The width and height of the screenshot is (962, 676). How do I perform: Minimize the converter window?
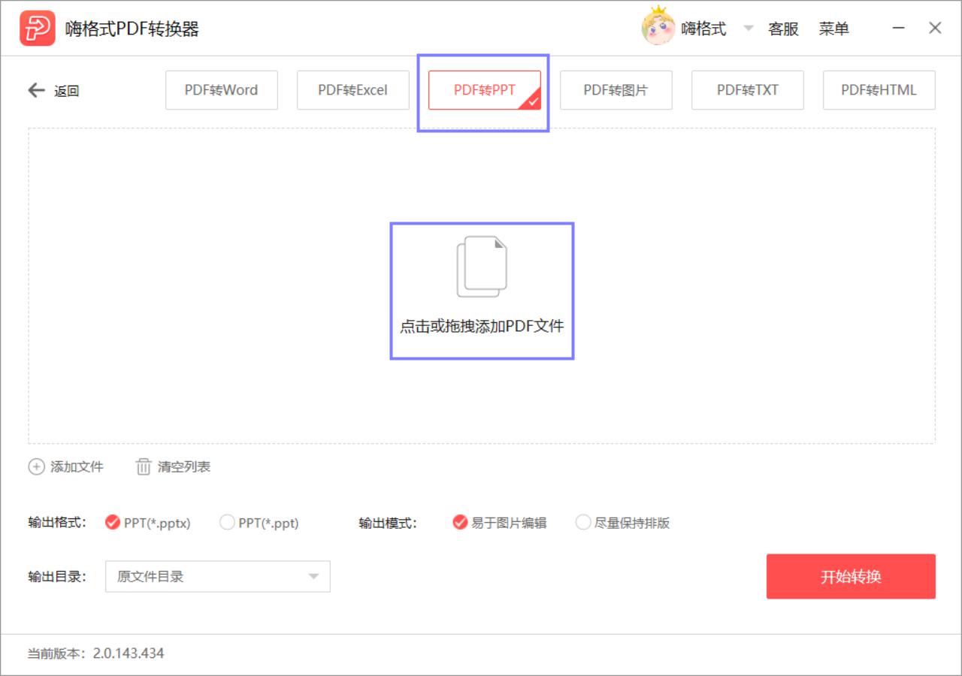click(x=899, y=29)
